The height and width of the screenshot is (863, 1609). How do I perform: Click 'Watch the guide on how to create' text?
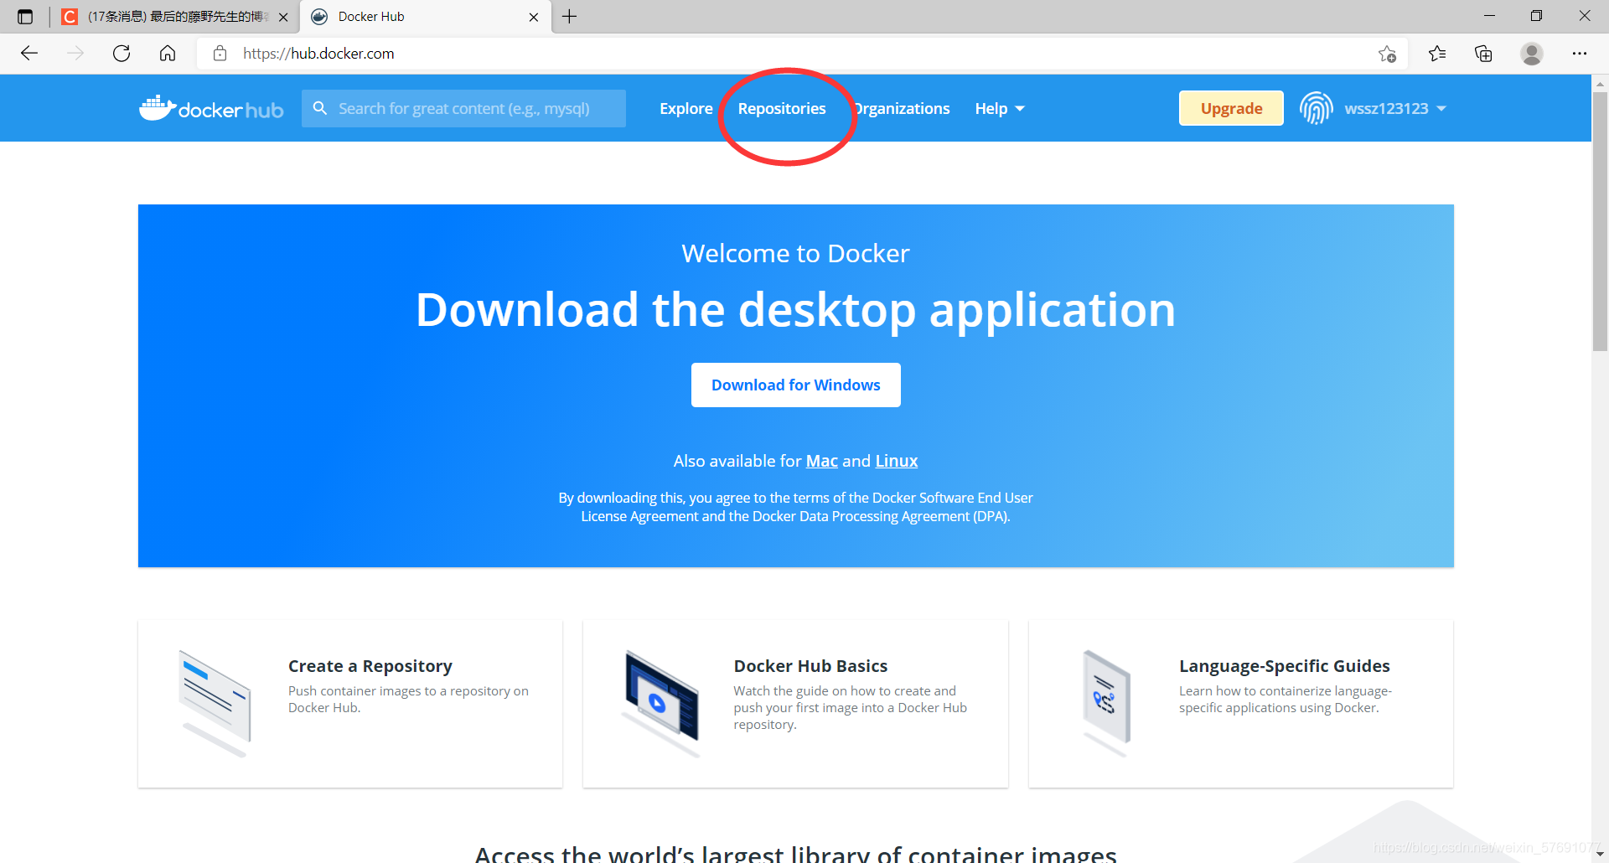(850, 707)
